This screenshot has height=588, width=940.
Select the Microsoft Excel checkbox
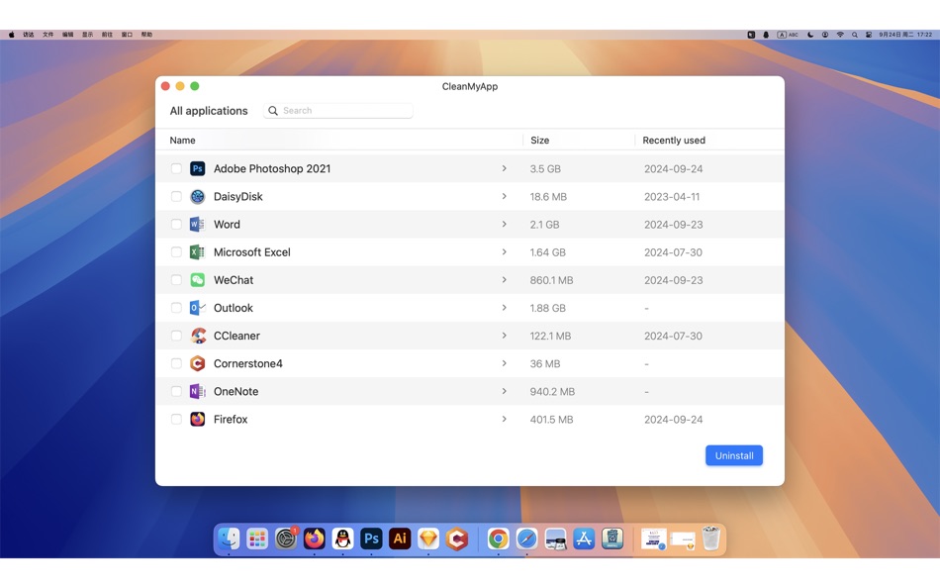(x=176, y=252)
